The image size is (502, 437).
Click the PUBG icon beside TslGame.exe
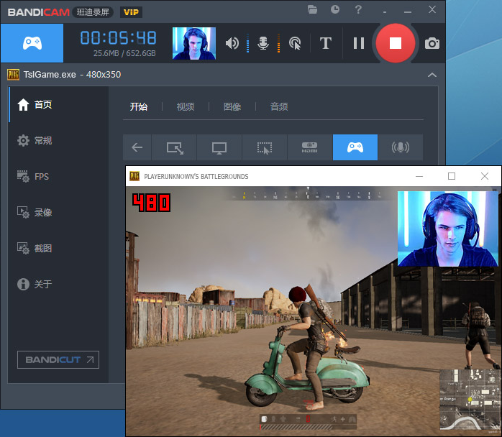click(13, 75)
